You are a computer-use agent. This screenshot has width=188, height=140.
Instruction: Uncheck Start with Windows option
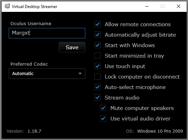(97, 45)
